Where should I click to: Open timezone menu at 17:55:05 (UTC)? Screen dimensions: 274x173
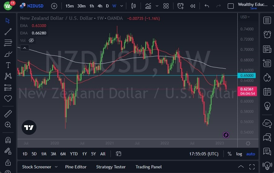(204, 154)
